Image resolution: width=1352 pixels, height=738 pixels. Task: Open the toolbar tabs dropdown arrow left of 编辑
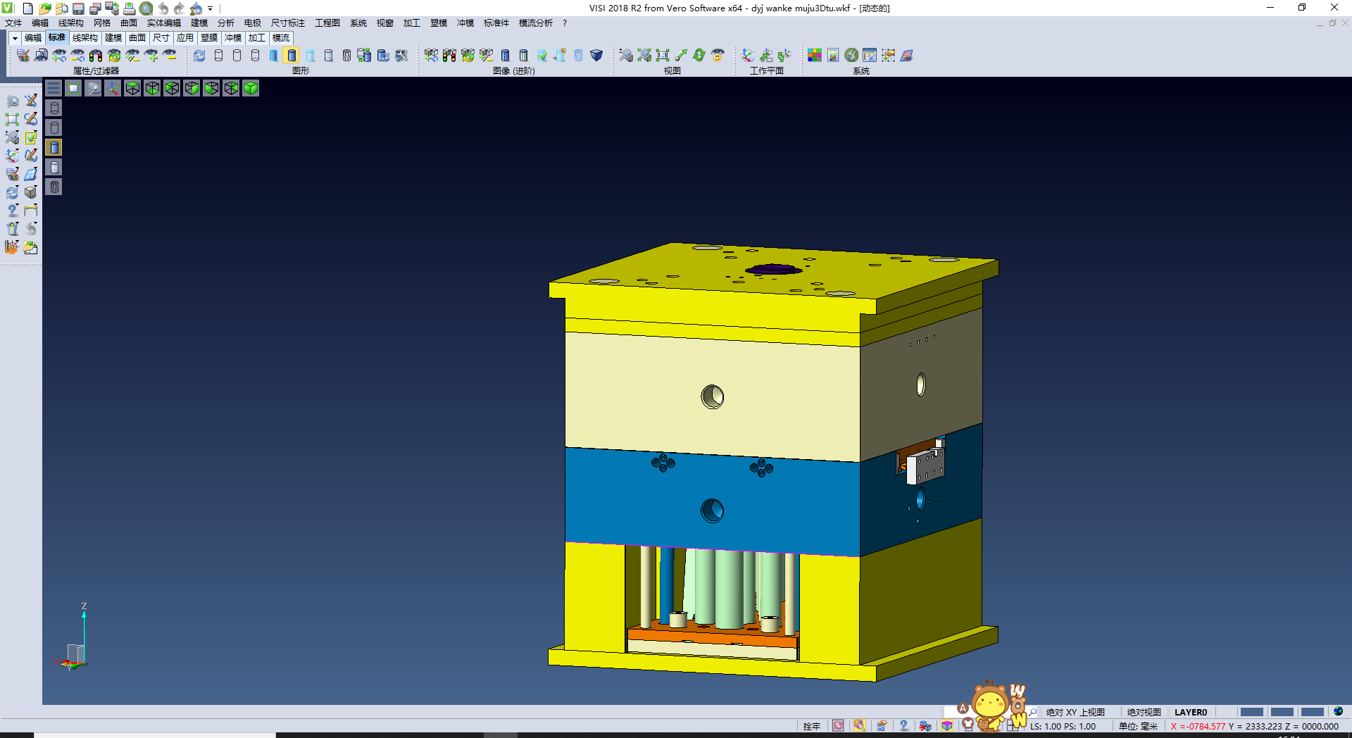(x=15, y=38)
